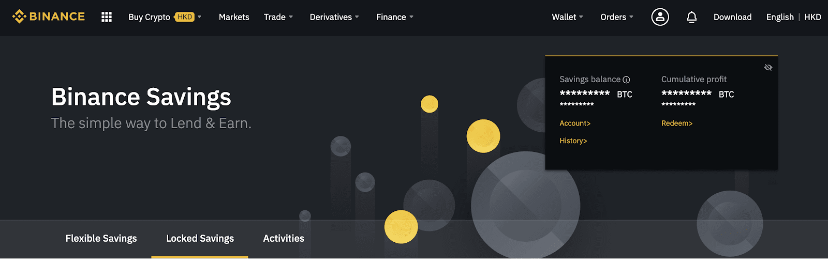Click the Savings balance info icon
The width and height of the screenshot is (828, 264).
coord(626,80)
